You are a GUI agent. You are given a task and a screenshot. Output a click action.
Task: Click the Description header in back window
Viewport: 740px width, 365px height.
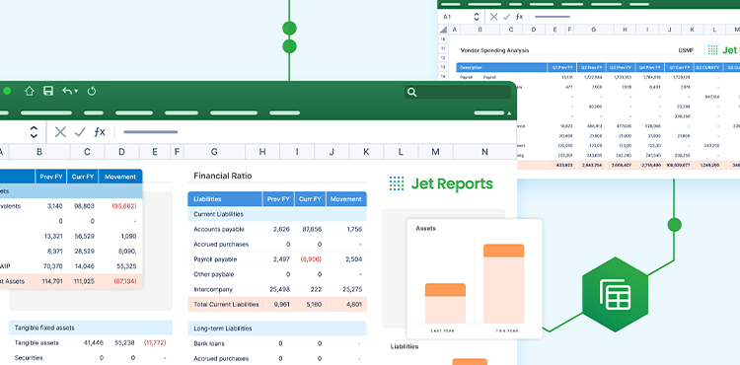[501, 68]
